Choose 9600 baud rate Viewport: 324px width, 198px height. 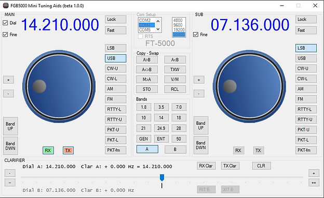179,25
